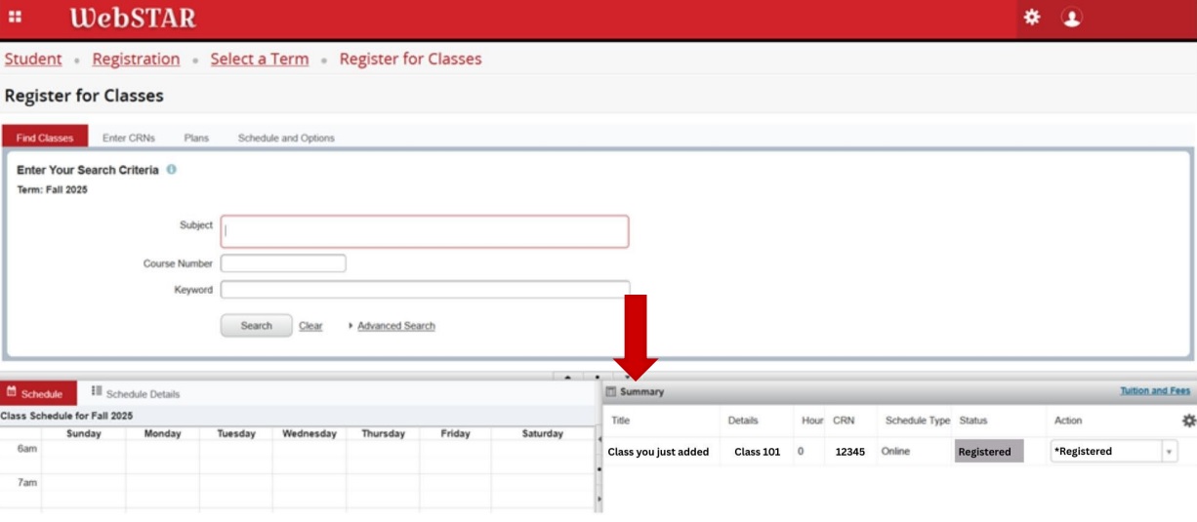
Task: Select the Schedule calendar tab
Action: (x=35, y=394)
